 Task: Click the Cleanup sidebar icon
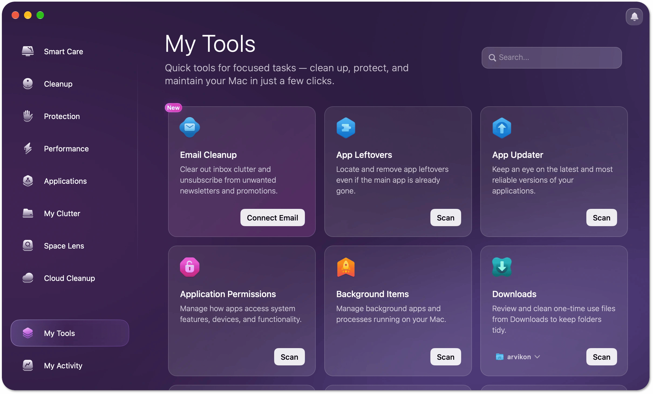click(x=28, y=84)
